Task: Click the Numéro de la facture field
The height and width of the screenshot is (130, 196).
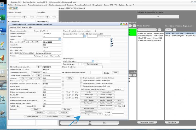Action: (x=93, y=67)
